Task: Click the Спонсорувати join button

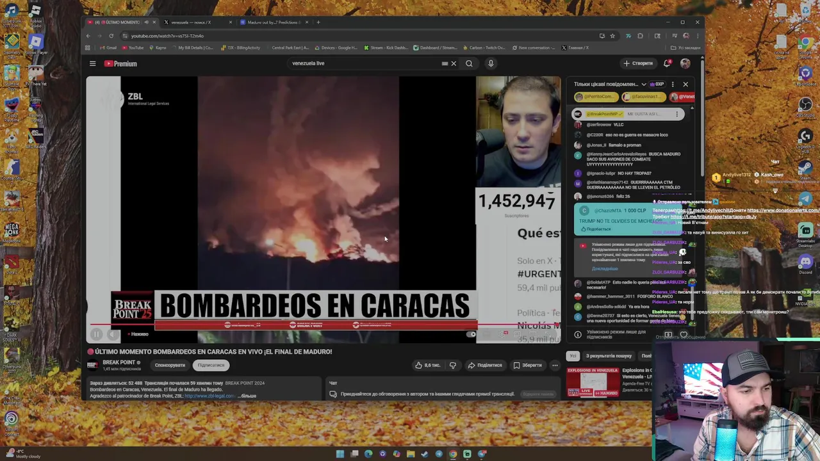Action: [170, 365]
